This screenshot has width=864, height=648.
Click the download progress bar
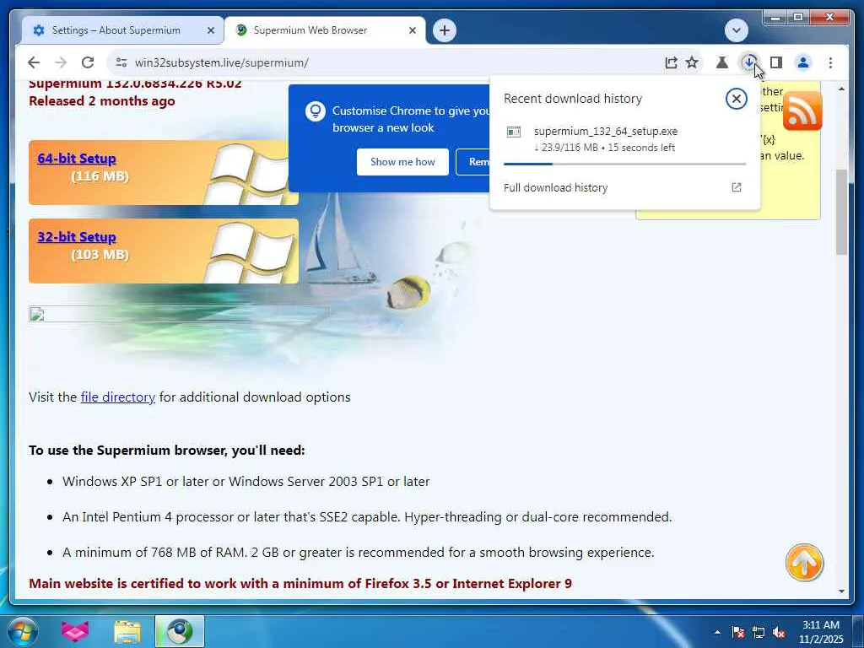pos(625,164)
